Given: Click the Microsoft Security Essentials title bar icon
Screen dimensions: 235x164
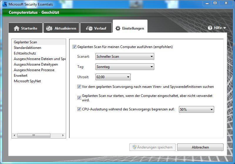Looking at the screenshot, I should click(5, 4).
